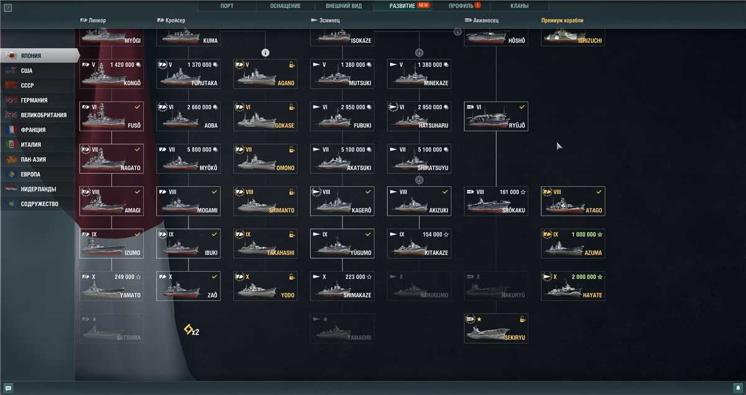746x395 pixels.
Task: Select the Shōkaku aircraft carrier card
Action: (496, 201)
